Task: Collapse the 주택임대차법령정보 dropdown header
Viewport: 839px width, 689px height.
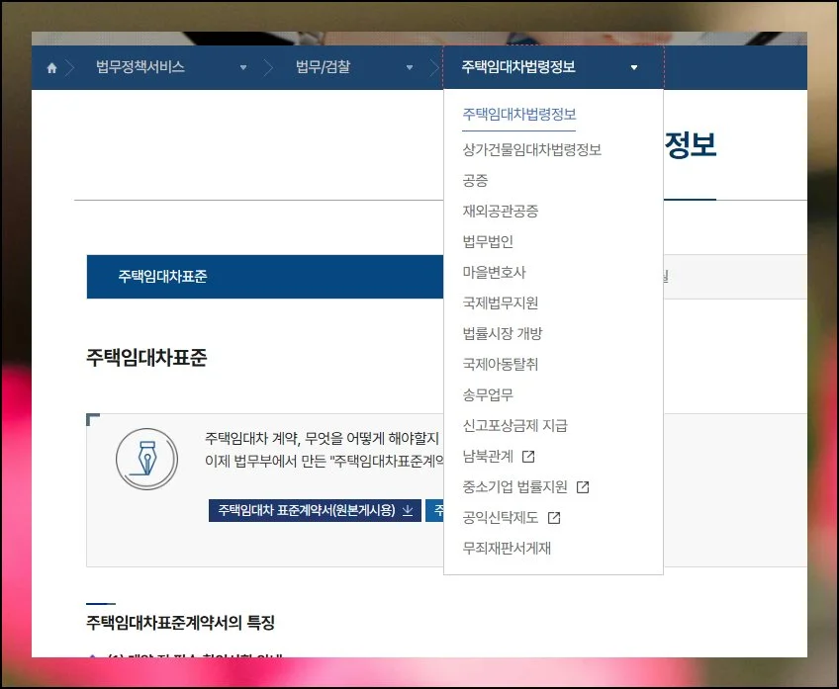Action: [634, 68]
